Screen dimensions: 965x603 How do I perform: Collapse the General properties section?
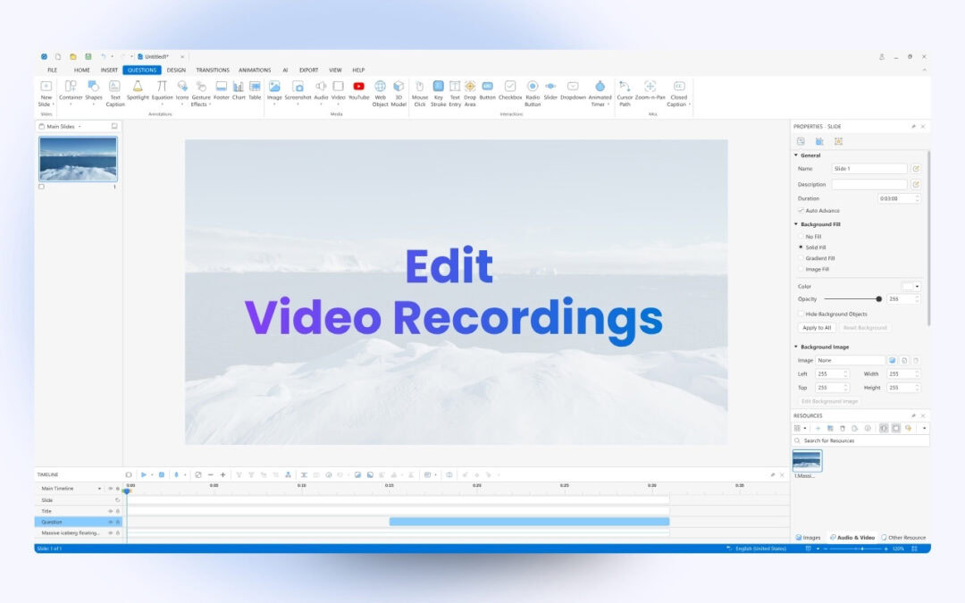(796, 155)
